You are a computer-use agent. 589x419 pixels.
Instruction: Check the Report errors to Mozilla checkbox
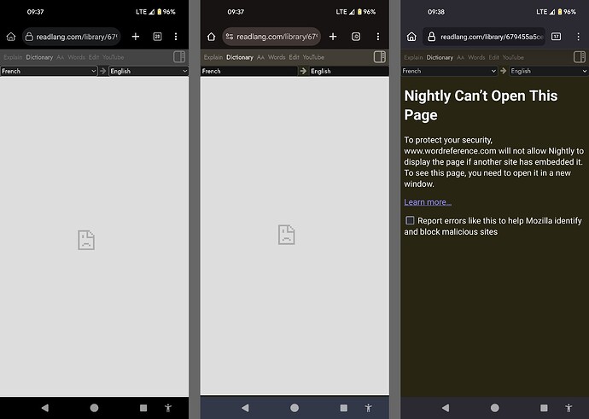[x=410, y=220]
